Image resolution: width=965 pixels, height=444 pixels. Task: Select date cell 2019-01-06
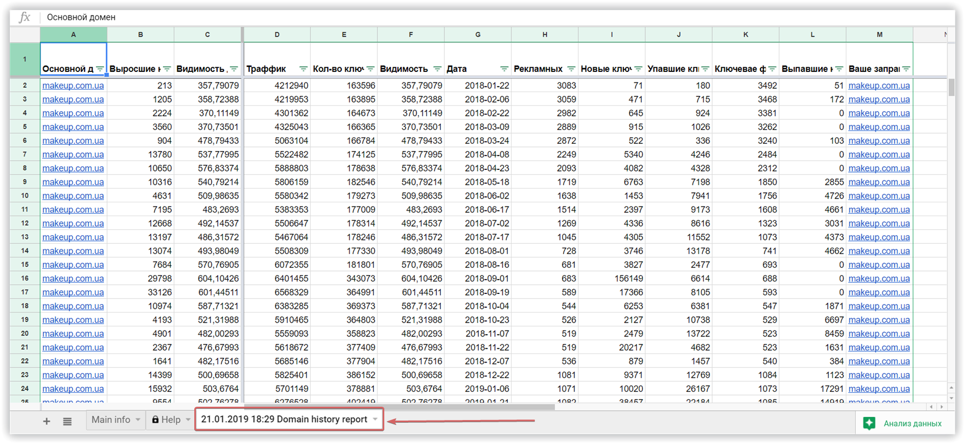[477, 389]
